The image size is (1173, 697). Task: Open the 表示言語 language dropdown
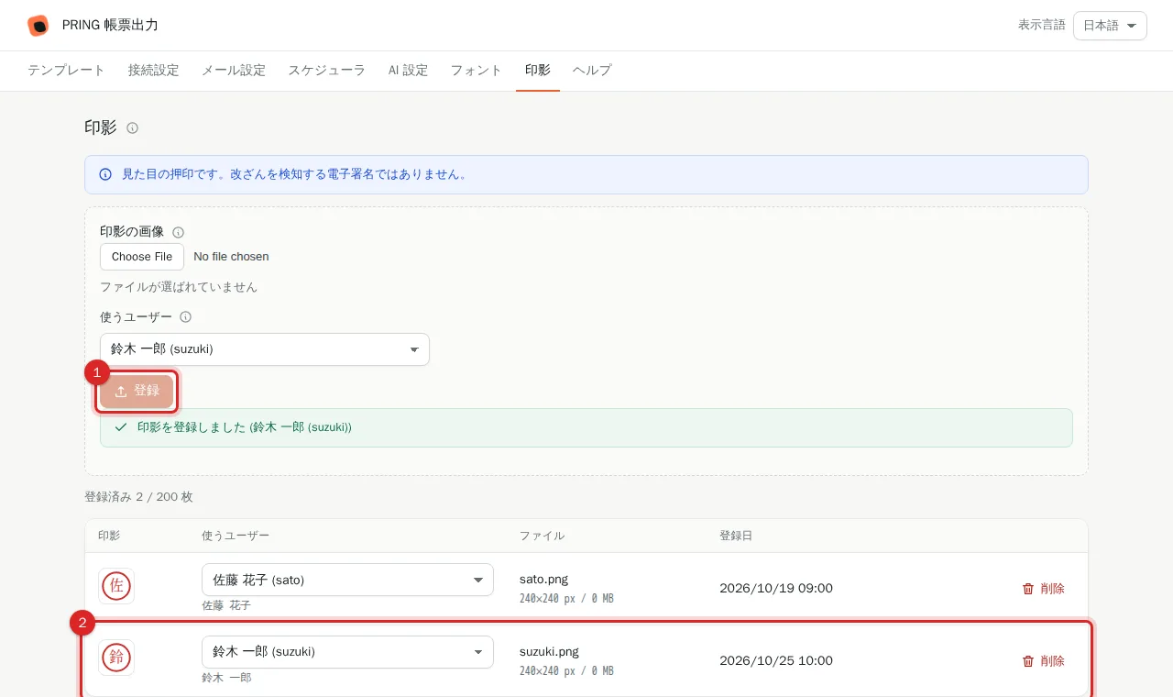click(x=1110, y=26)
